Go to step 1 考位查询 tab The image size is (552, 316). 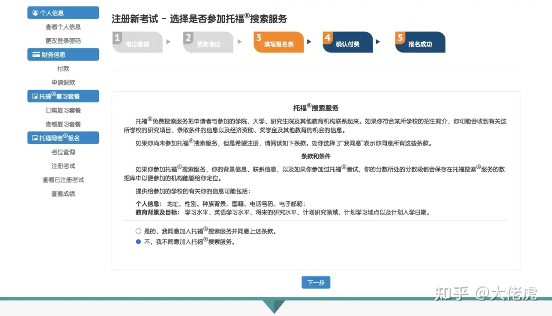point(138,42)
